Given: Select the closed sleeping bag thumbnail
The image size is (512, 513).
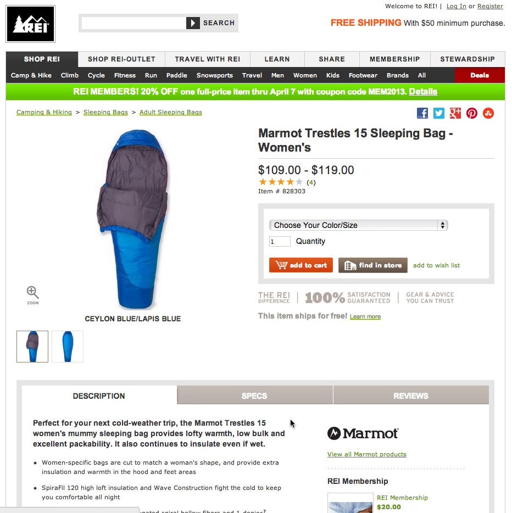Looking at the screenshot, I should (x=68, y=347).
